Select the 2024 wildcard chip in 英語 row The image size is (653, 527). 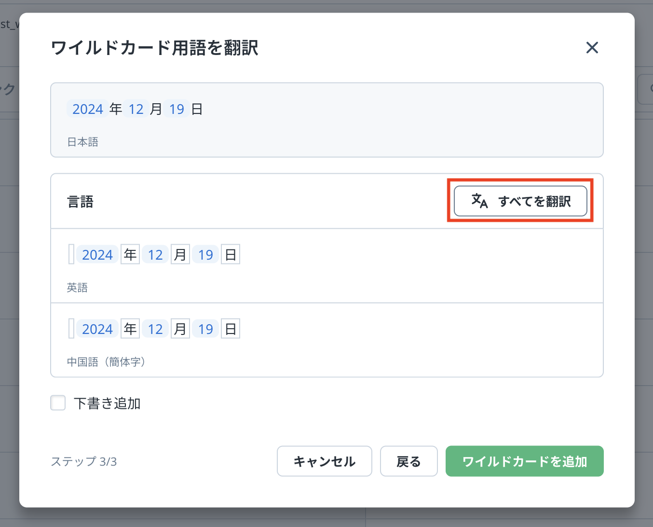[97, 254]
